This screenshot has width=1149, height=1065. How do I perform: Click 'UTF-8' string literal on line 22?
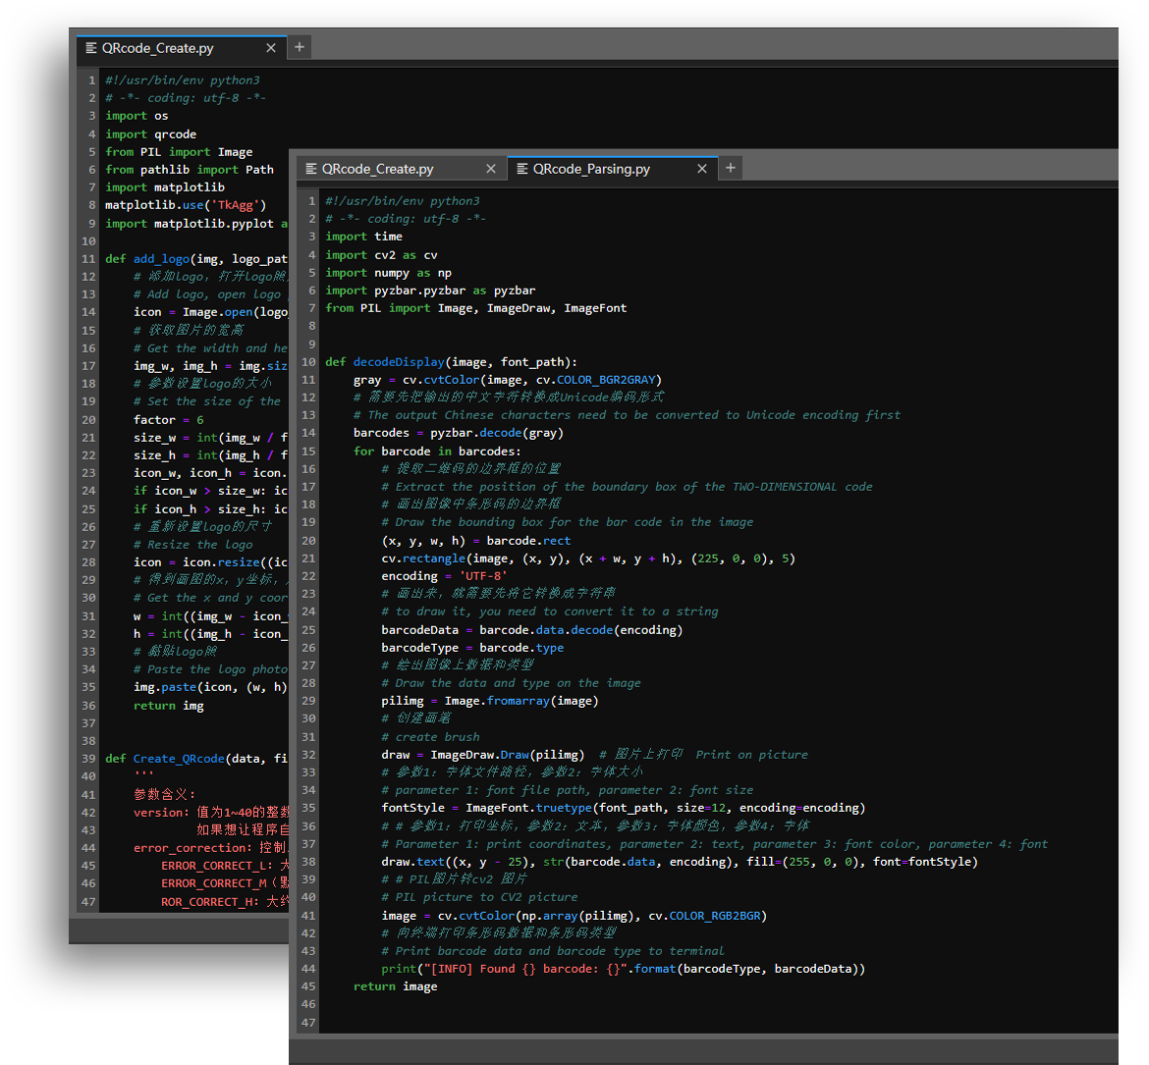(x=483, y=576)
